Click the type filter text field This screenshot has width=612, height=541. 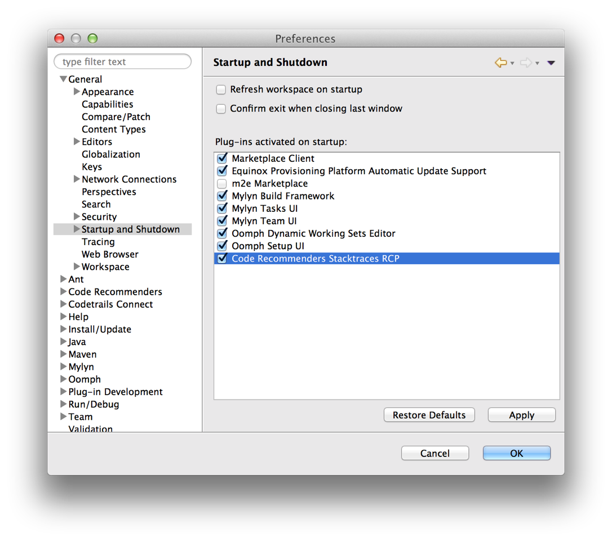(122, 61)
